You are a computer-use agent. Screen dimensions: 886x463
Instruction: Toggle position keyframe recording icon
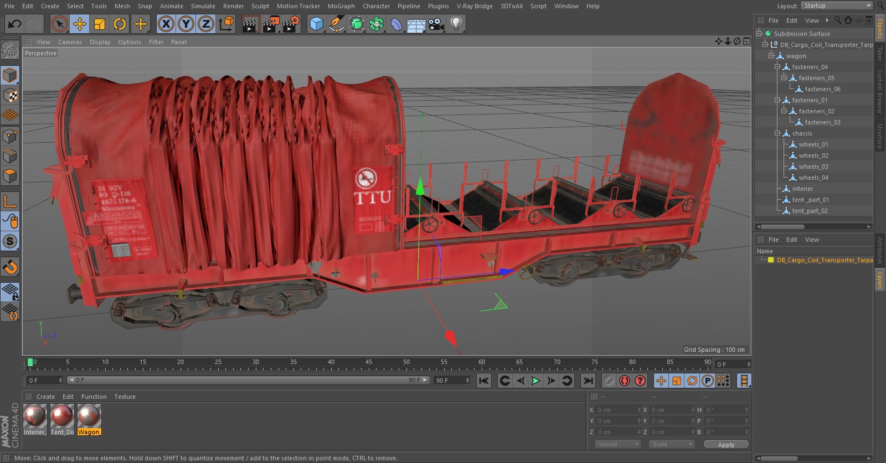coord(661,381)
